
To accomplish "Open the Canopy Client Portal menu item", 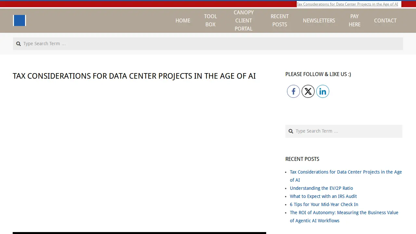I will coord(243,20).
